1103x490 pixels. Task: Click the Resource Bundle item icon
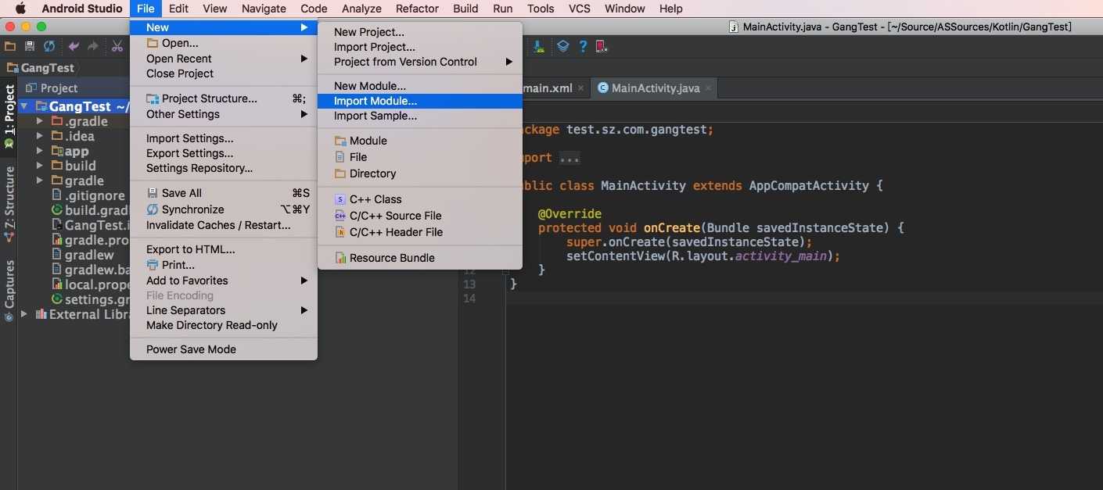coord(340,258)
